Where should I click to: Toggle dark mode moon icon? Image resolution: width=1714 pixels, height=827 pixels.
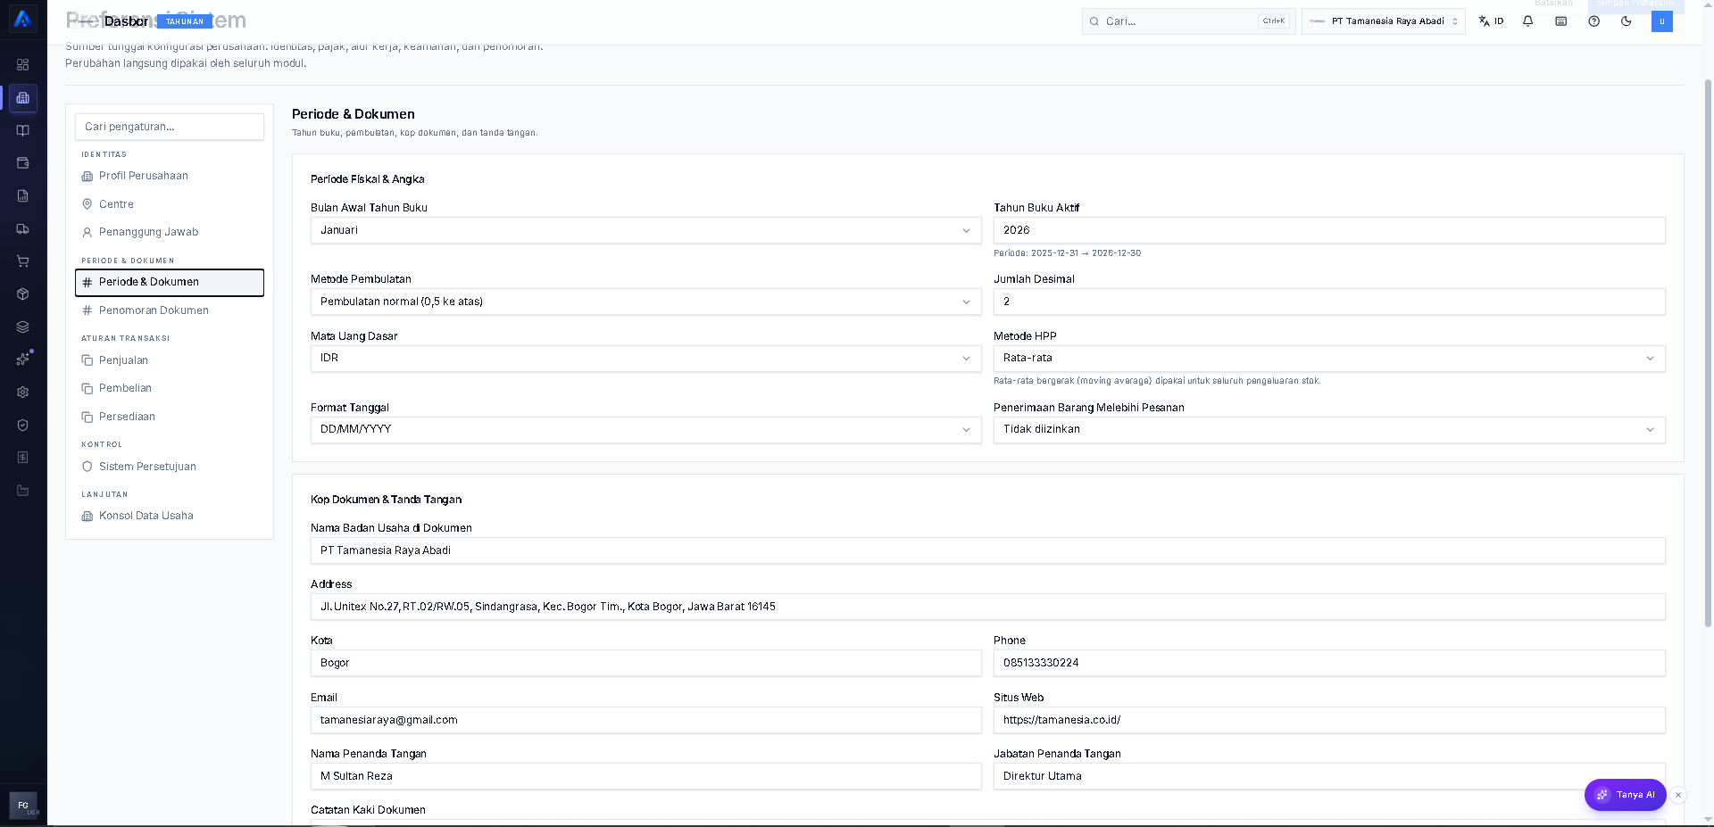click(x=1627, y=21)
